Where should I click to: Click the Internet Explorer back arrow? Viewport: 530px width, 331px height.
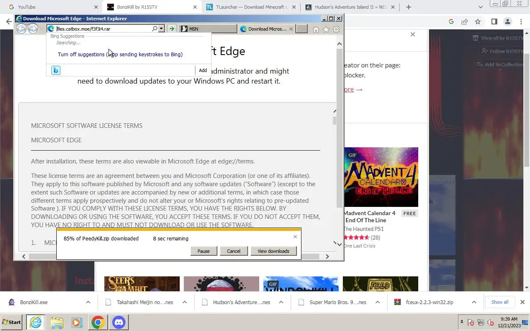(21, 29)
